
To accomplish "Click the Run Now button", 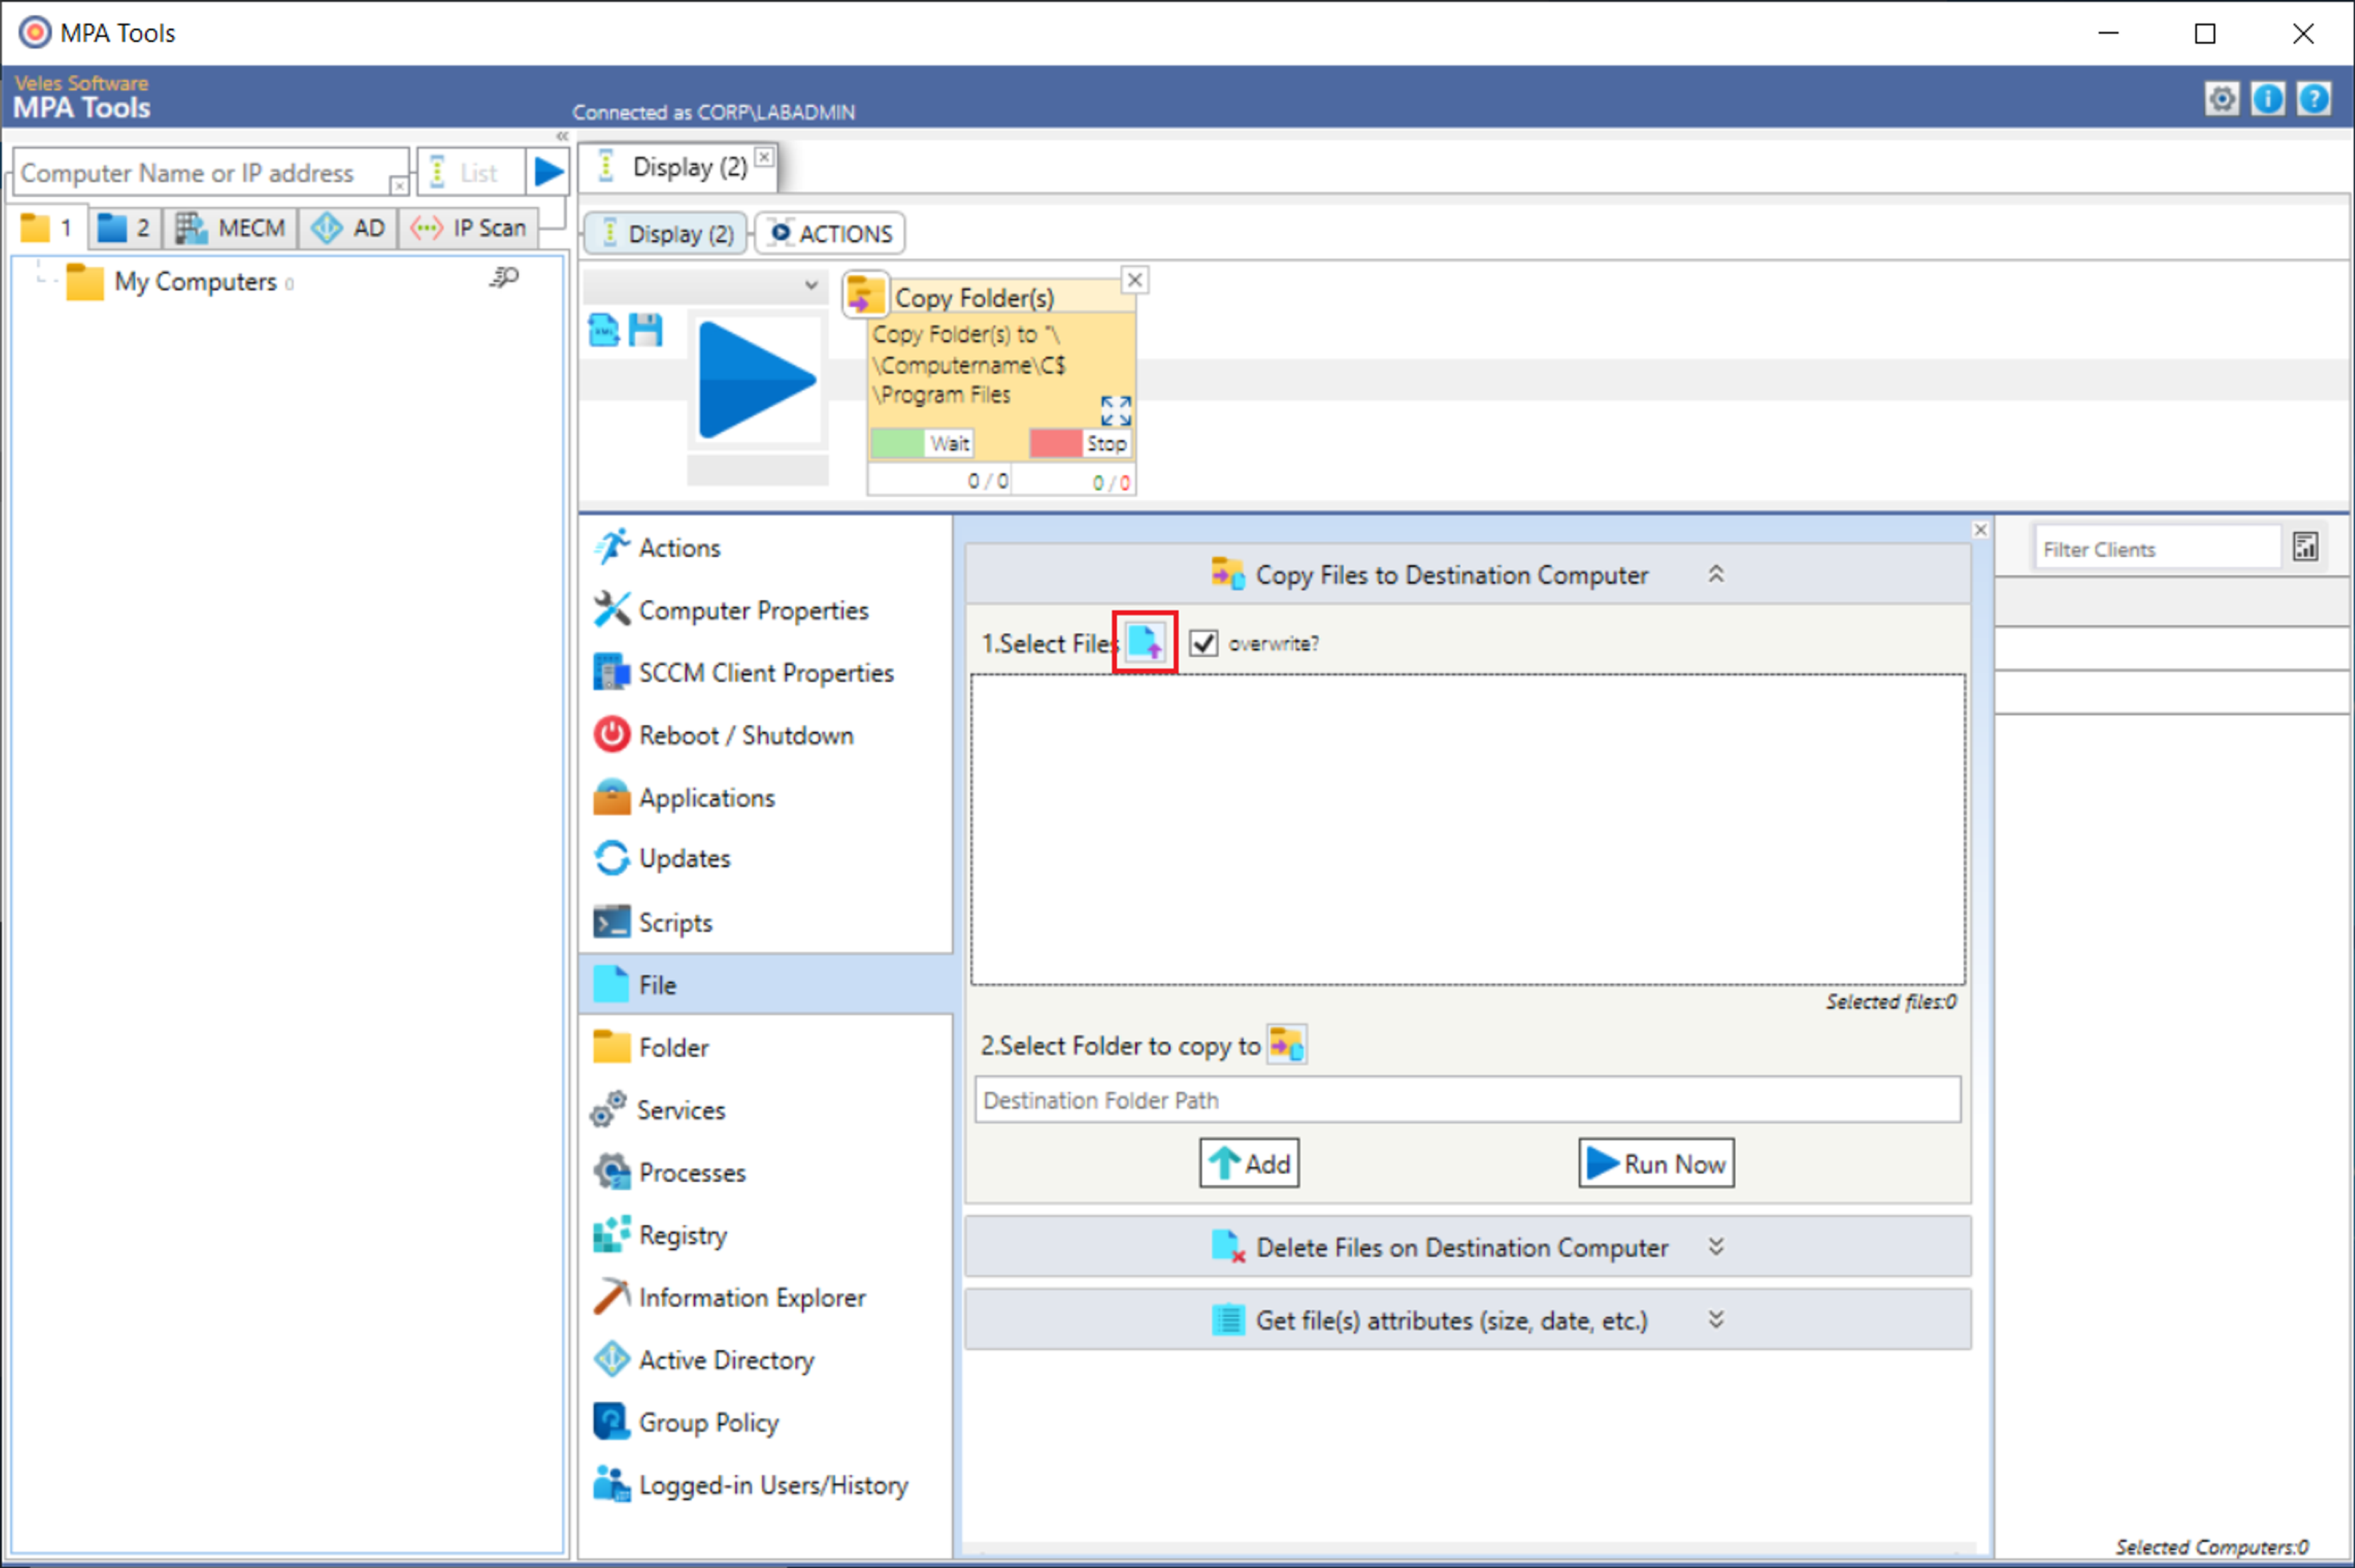I will pos(1656,1163).
